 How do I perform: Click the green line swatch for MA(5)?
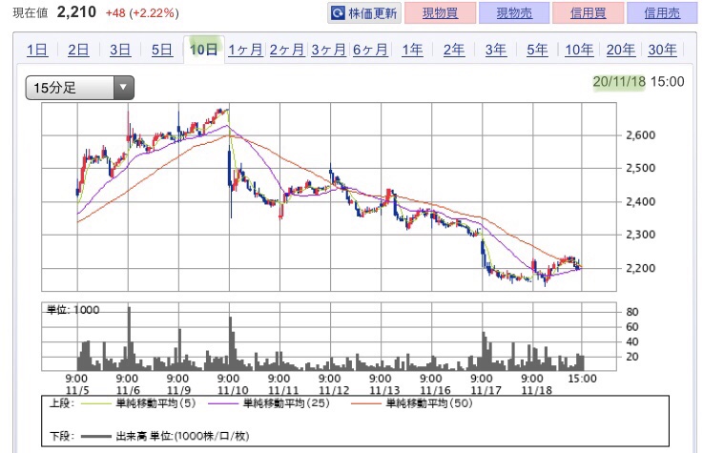click(95, 404)
